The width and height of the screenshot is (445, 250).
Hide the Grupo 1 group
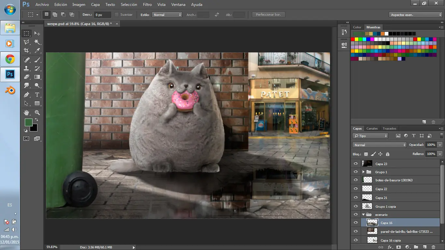356,172
